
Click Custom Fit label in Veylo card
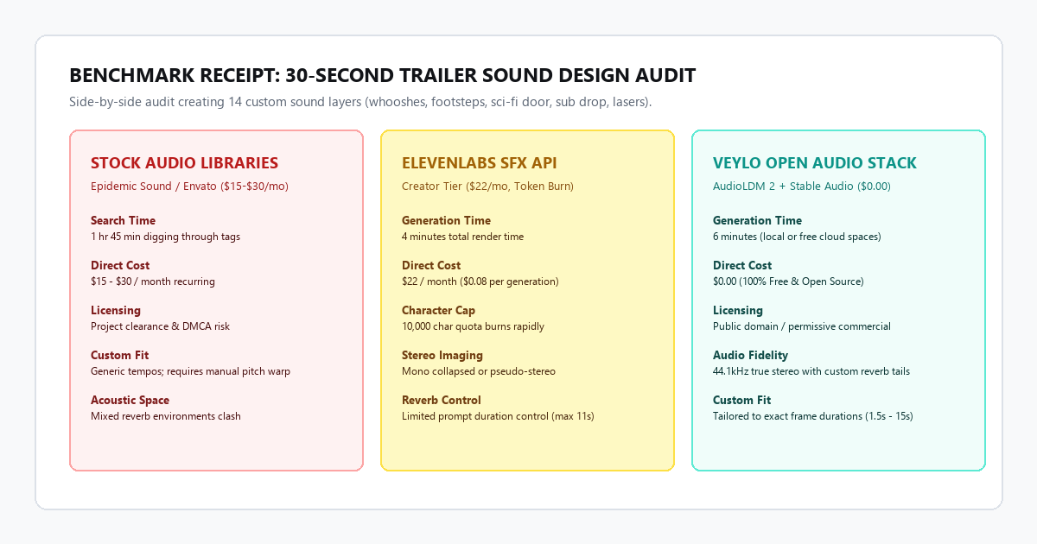click(x=741, y=400)
